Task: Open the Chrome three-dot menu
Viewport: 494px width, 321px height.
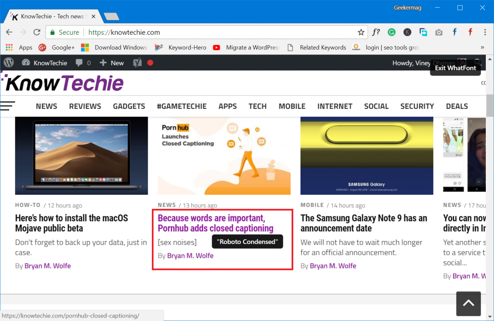Action: [485, 32]
